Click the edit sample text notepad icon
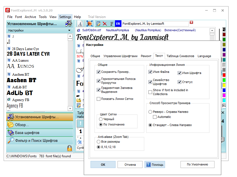The image size is (237, 177). click(x=98, y=24)
